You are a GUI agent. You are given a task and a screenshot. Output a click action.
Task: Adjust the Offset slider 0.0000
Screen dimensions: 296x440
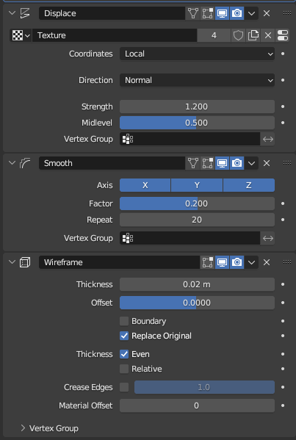click(x=197, y=303)
